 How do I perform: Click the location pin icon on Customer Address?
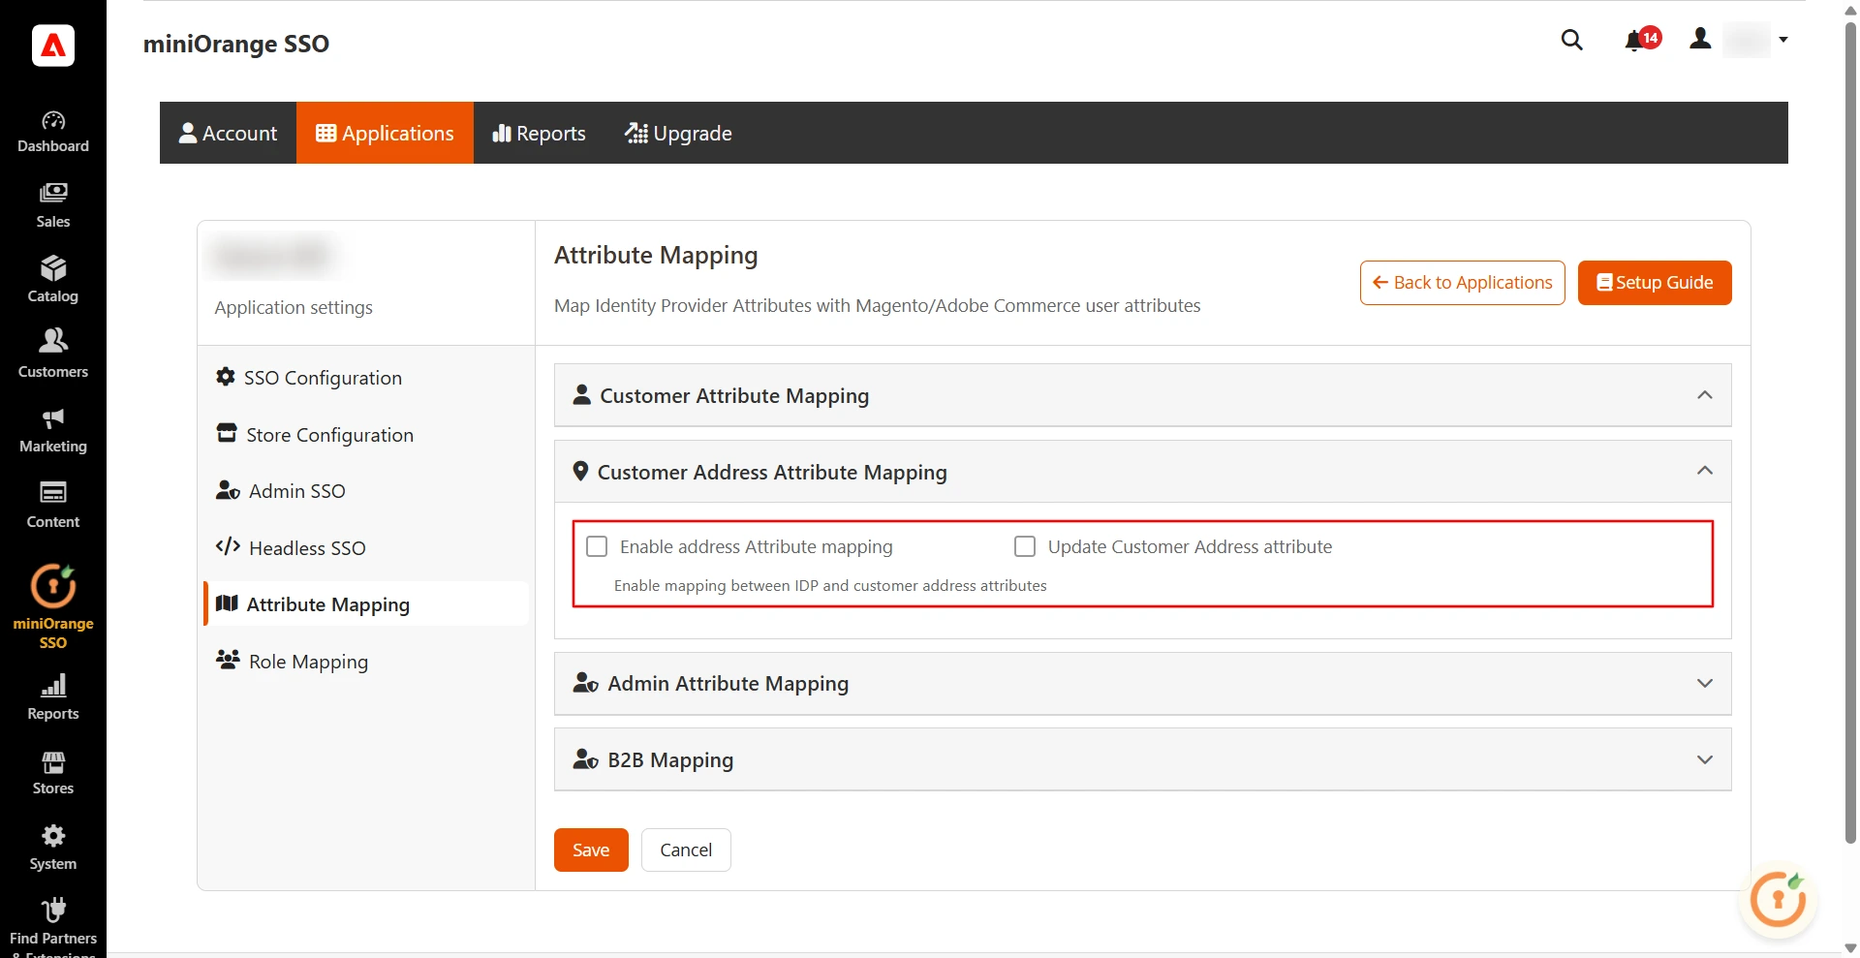coord(580,472)
